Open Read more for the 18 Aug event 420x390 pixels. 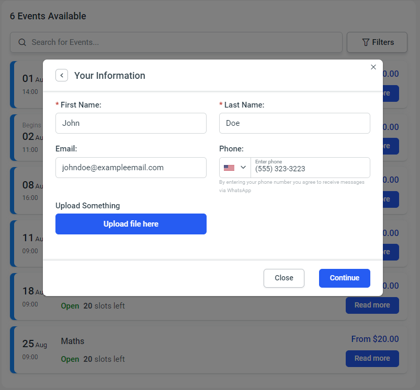(x=372, y=305)
